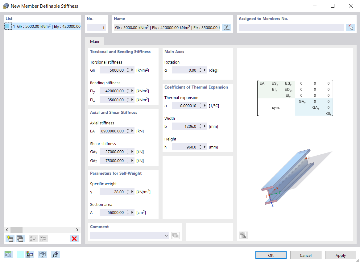The width and height of the screenshot is (360, 263).
Task: Click the Assigned to Members No. input field
Action: pyautogui.click(x=292, y=27)
